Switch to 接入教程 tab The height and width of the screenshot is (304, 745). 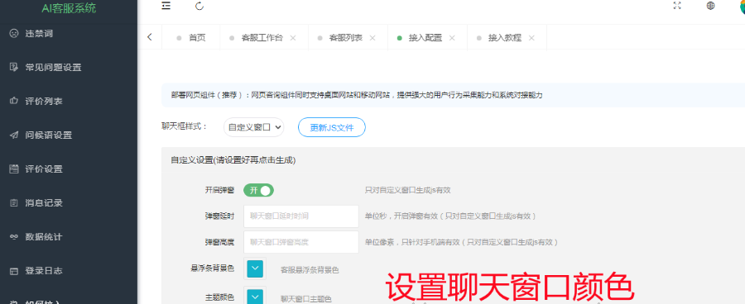[505, 38]
